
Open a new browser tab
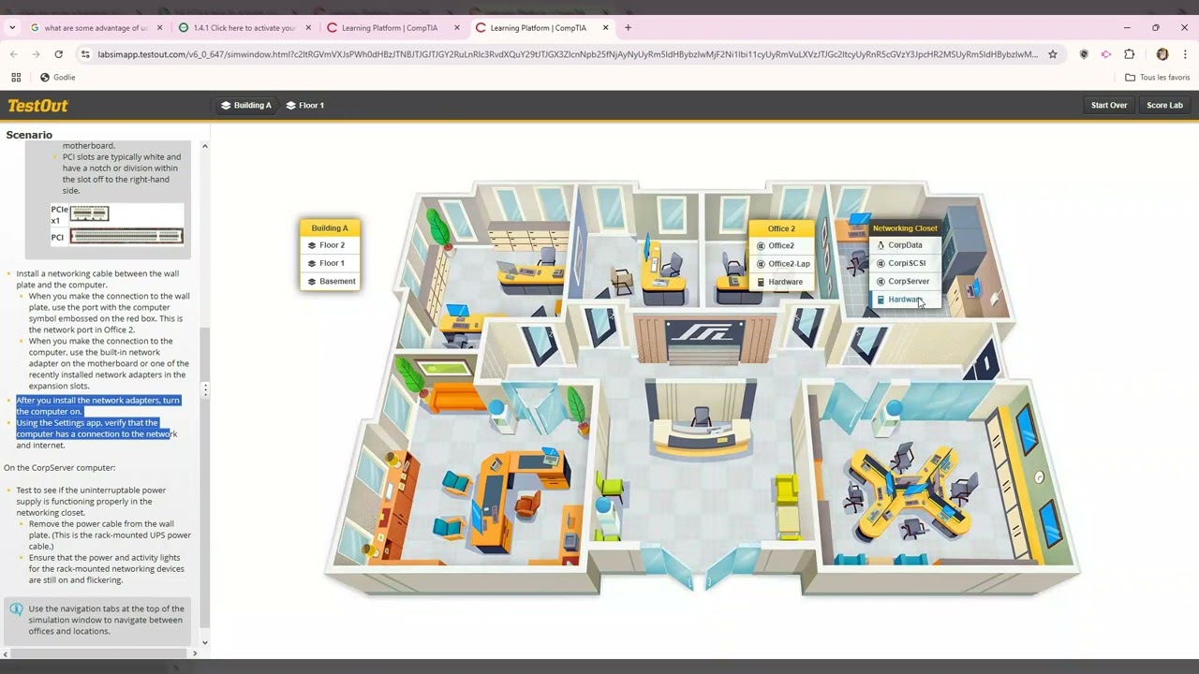(x=628, y=28)
